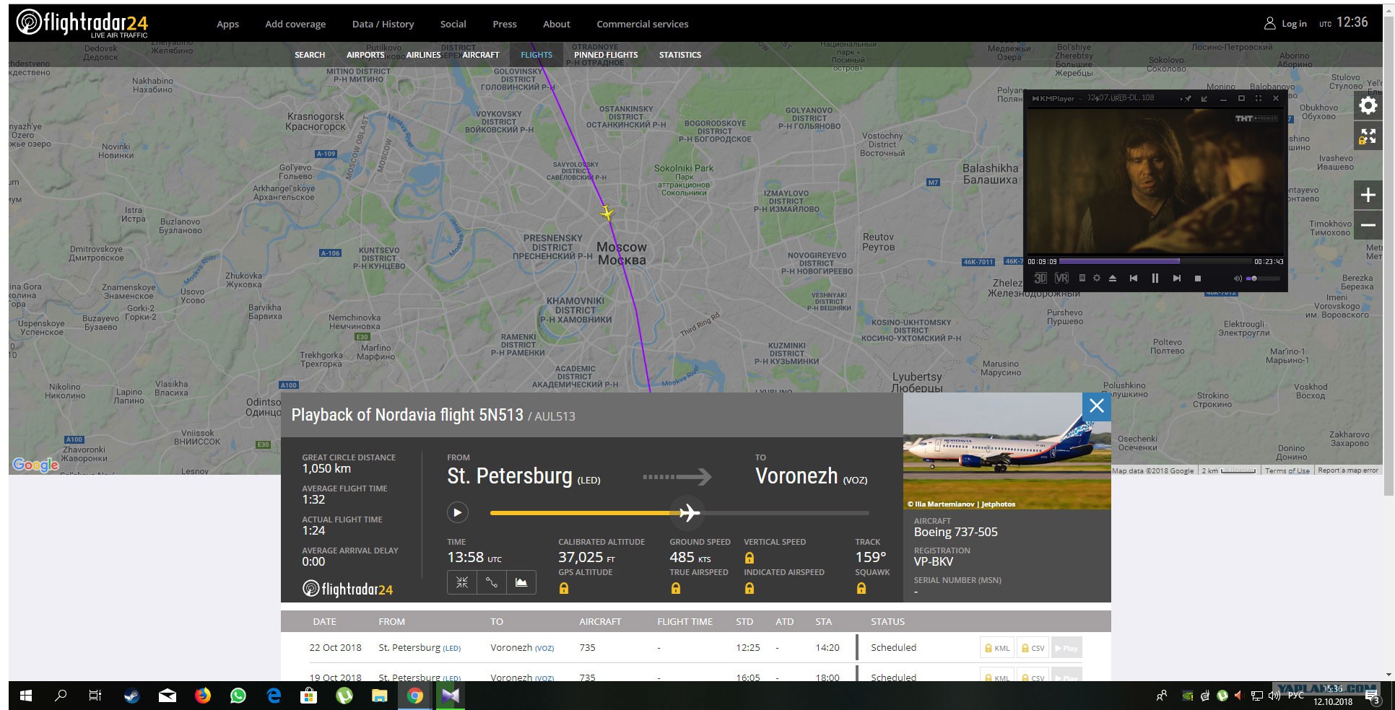
Task: Open the About menu
Action: pos(557,24)
